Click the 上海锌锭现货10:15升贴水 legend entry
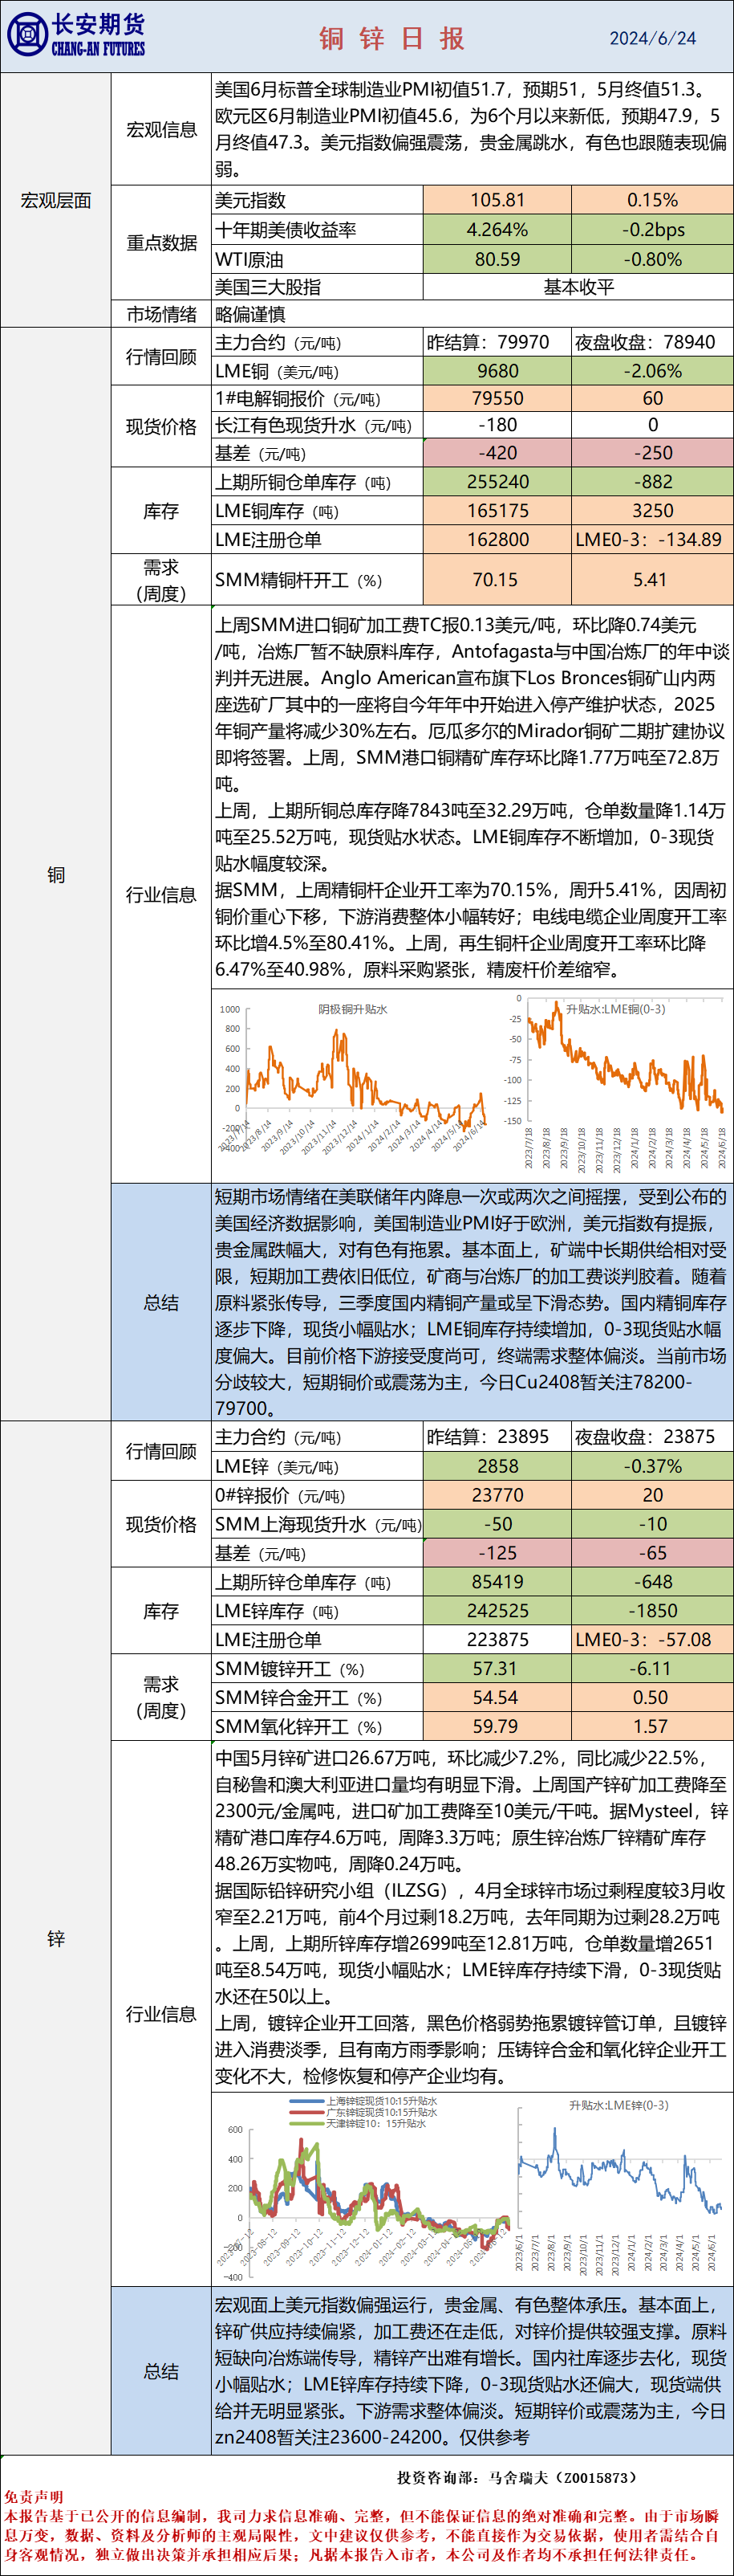The height and width of the screenshot is (2576, 734). (363, 2102)
